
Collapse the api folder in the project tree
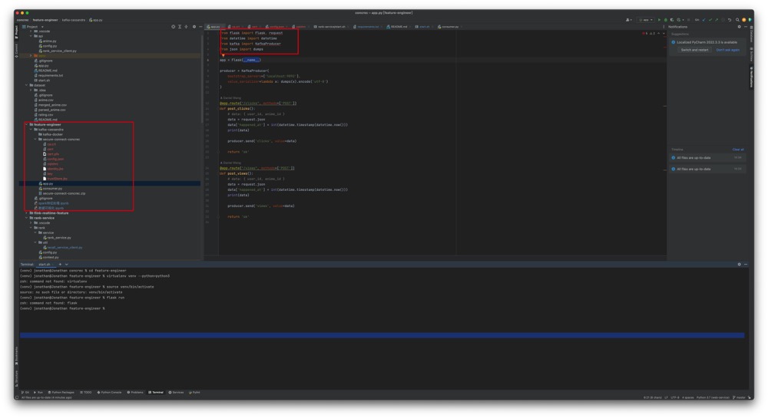pyautogui.click(x=31, y=36)
